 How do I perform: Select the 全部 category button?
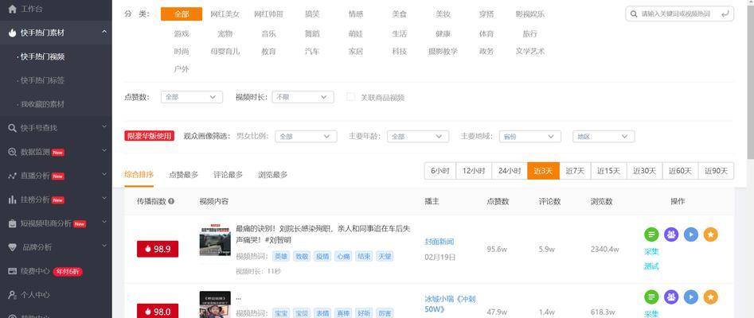pos(182,14)
